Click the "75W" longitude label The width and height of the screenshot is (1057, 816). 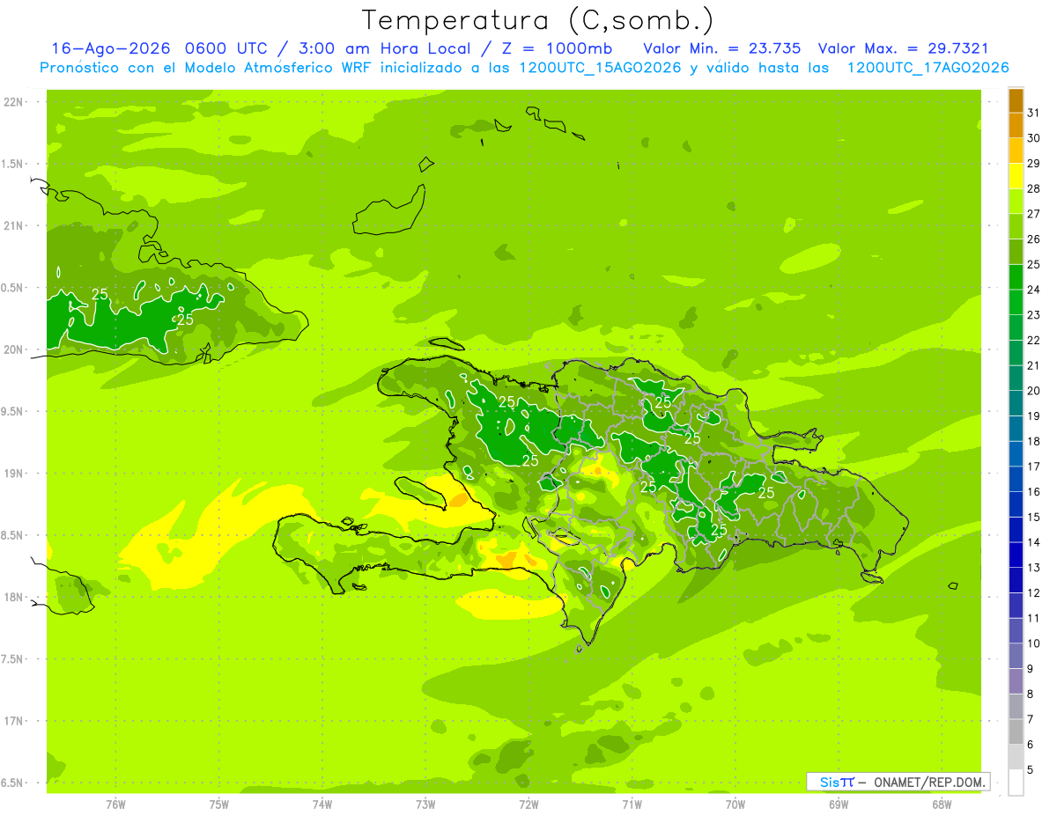(219, 805)
